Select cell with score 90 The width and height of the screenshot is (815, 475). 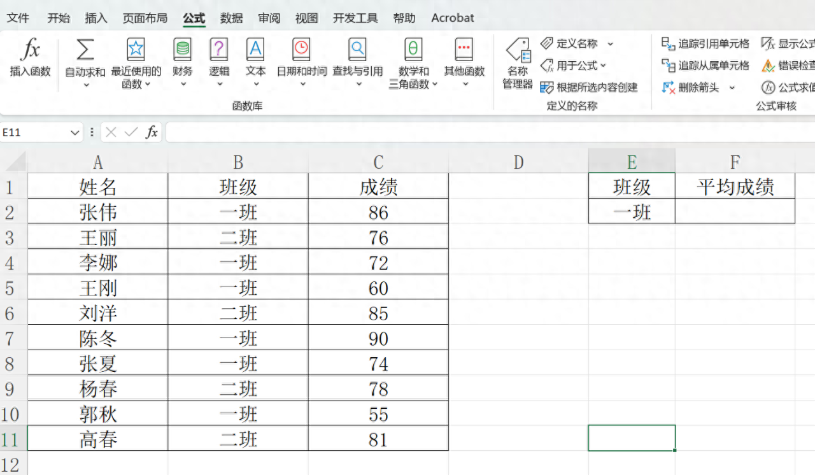pyautogui.click(x=378, y=338)
